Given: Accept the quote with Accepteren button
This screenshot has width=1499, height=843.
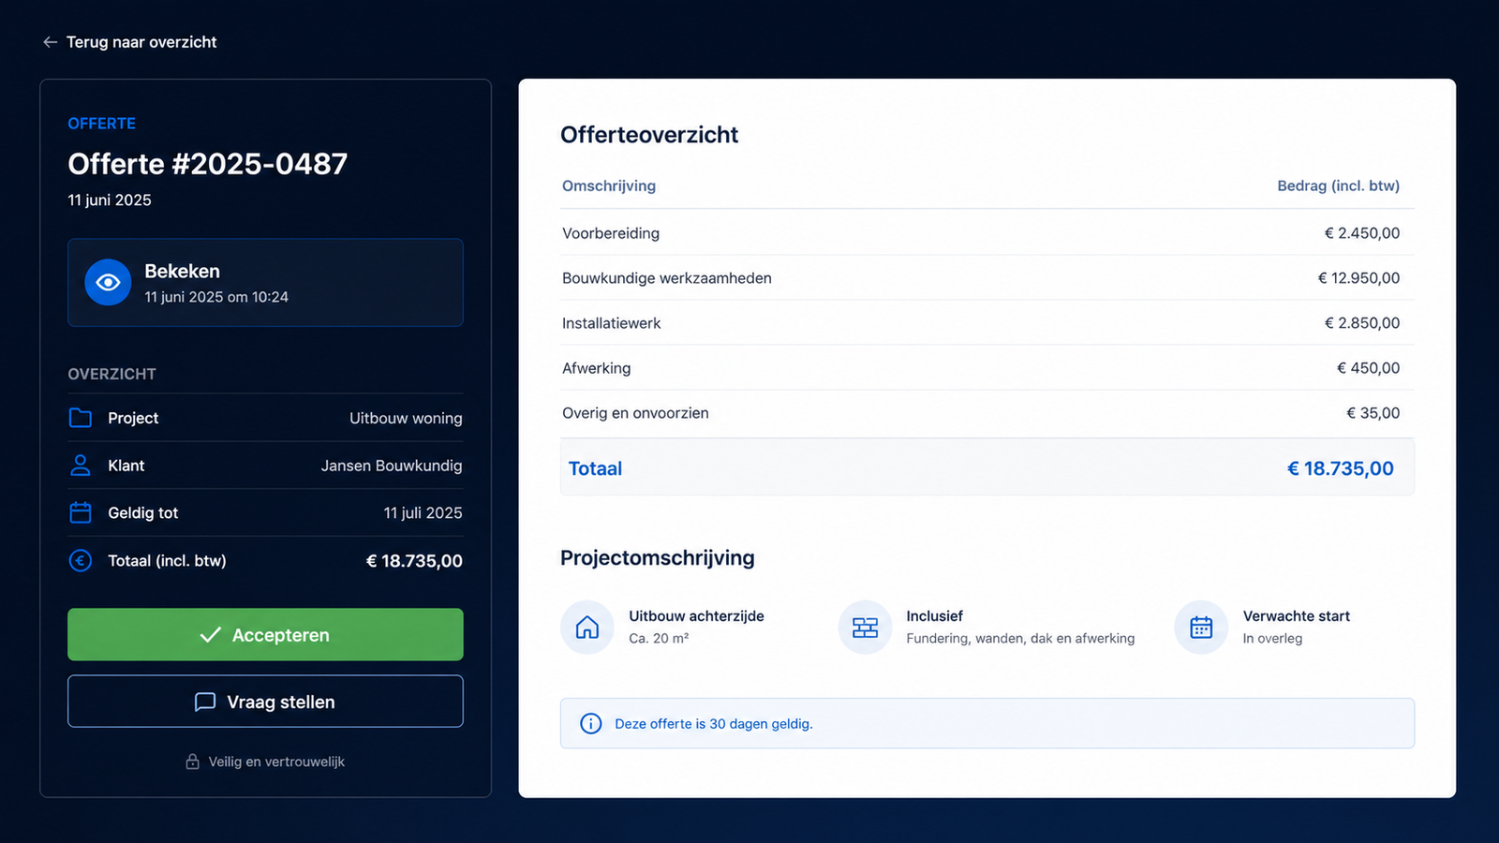Looking at the screenshot, I should [265, 634].
